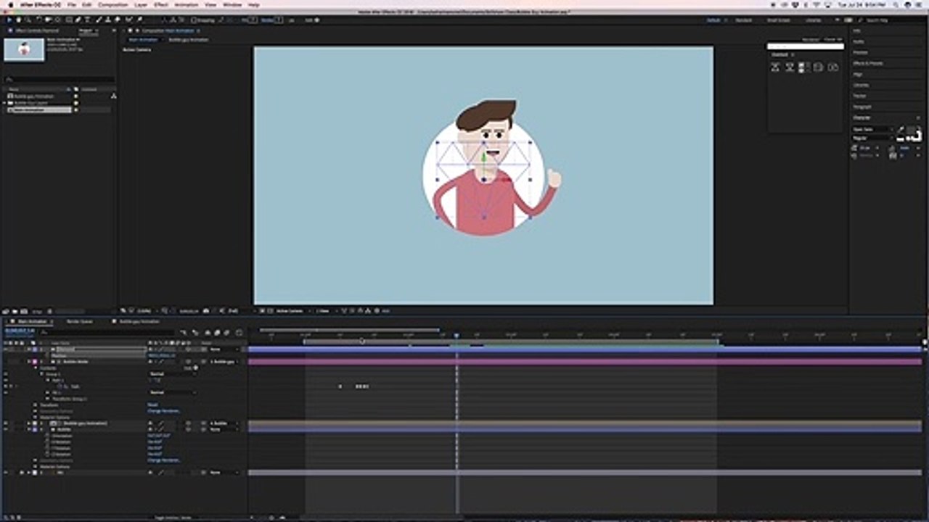The height and width of the screenshot is (522, 929).
Task: Select the Small Screen workspace
Action: click(778, 20)
